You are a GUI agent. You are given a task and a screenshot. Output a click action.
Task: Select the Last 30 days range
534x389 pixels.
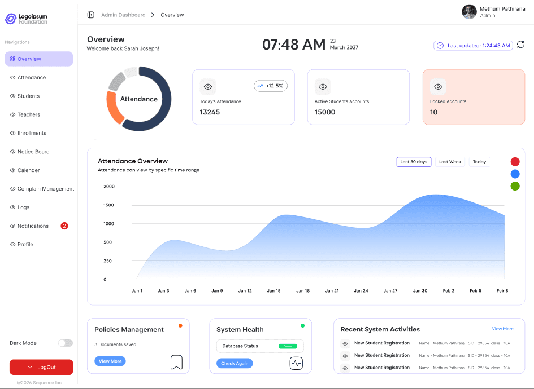click(x=414, y=162)
